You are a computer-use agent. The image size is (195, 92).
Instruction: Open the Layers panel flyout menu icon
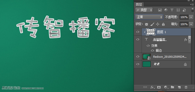coord(192,5)
